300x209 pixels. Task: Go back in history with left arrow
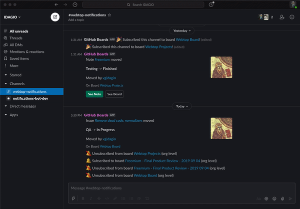pos(56,4)
